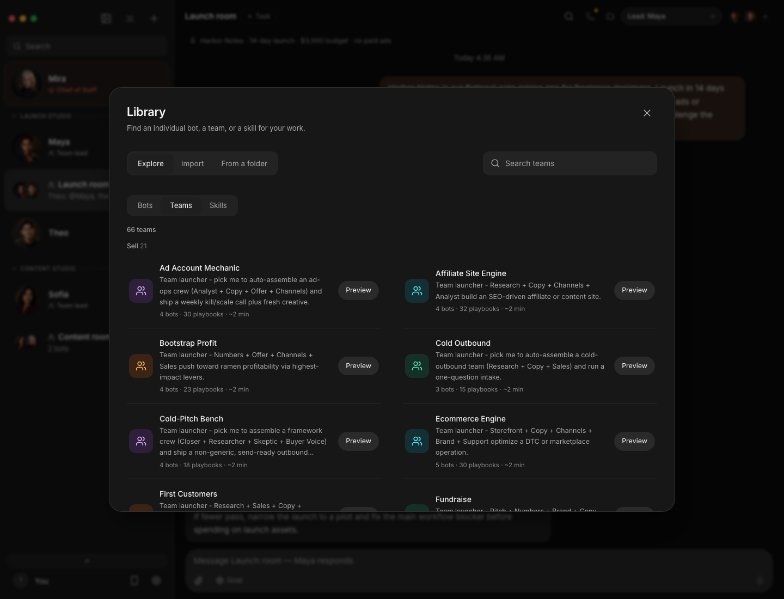
Task: Click the Bootstrap Profit team icon
Action: click(141, 366)
